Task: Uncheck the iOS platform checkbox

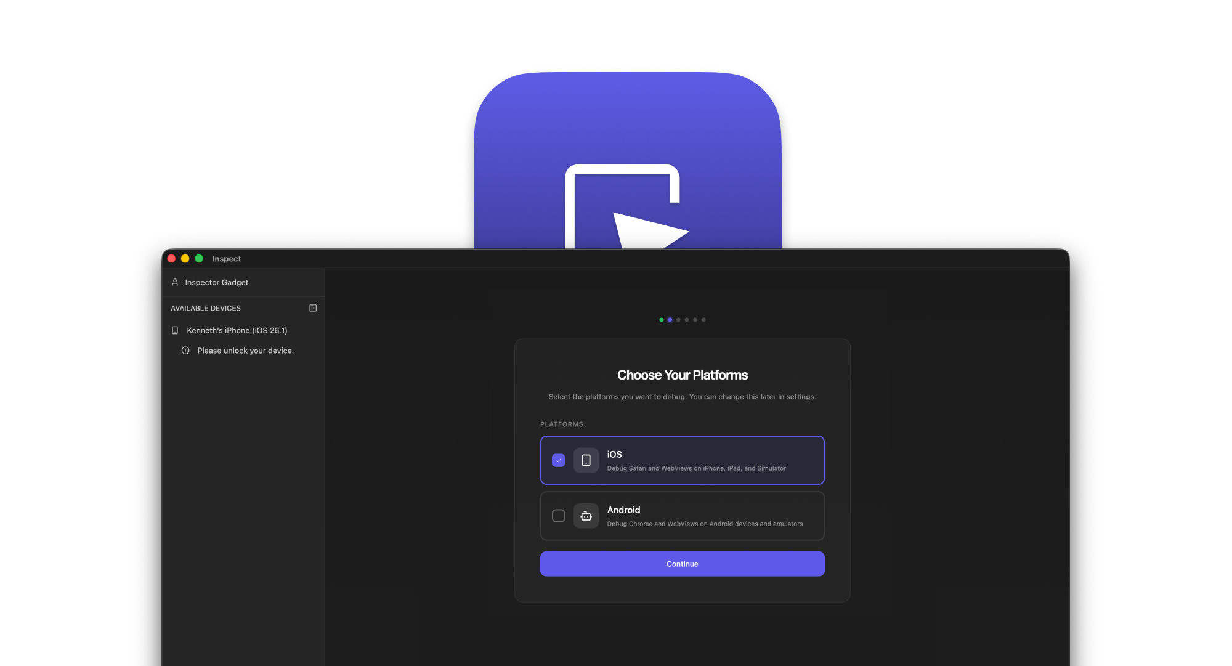Action: [x=559, y=460]
